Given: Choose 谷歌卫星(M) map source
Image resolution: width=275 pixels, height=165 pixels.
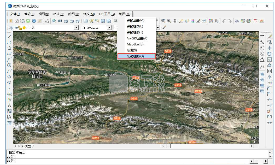Looking at the screenshot, I should coord(136,20).
